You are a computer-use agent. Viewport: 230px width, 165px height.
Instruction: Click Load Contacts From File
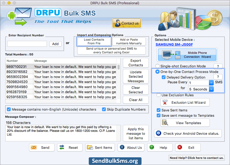94,41
